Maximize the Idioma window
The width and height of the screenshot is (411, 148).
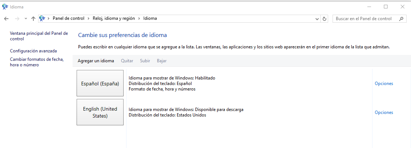click(x=386, y=7)
